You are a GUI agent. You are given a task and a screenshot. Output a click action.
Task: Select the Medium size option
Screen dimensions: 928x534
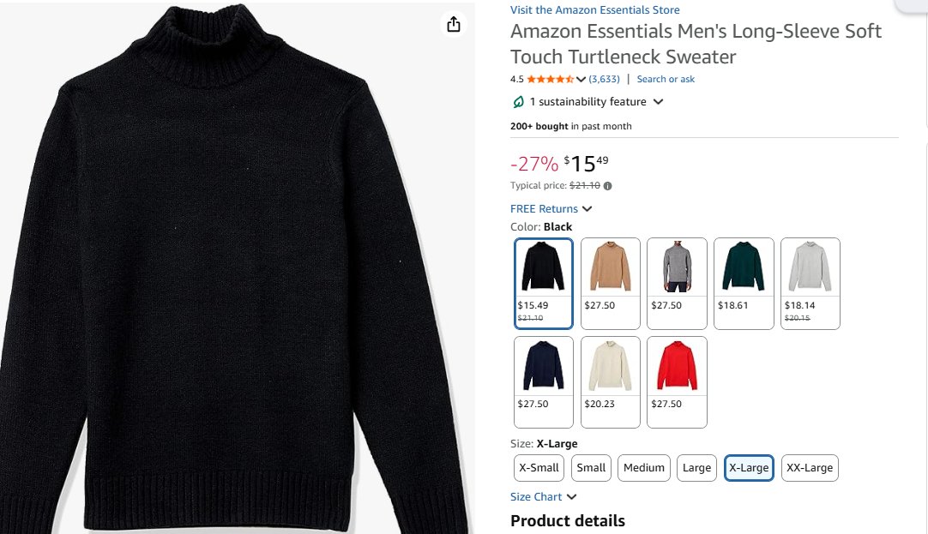[644, 468]
